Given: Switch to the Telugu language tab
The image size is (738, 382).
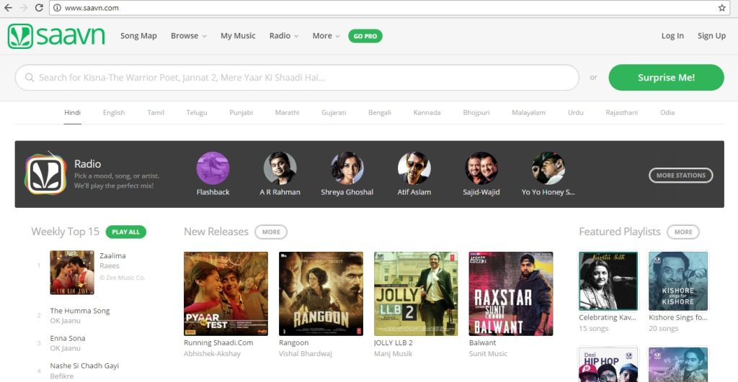Looking at the screenshot, I should tap(197, 113).
